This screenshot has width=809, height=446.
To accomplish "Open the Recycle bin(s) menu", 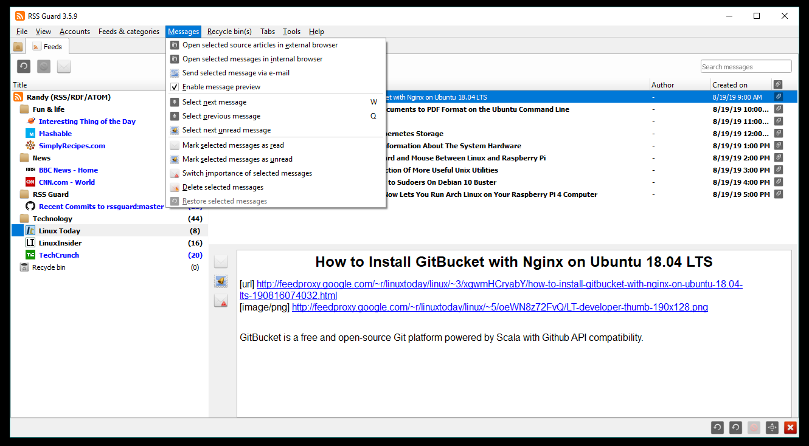I will [x=229, y=32].
